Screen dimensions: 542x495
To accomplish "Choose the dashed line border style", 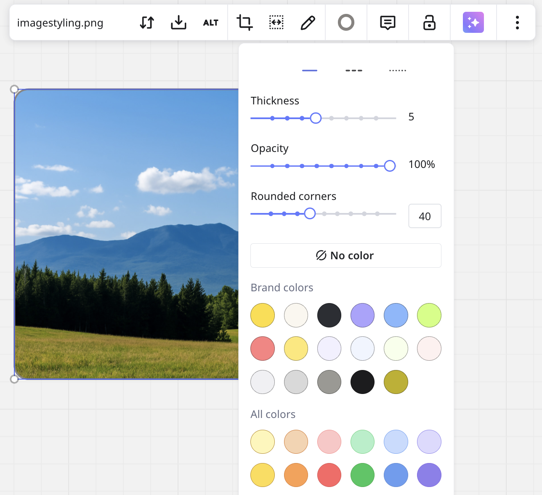I will click(354, 71).
